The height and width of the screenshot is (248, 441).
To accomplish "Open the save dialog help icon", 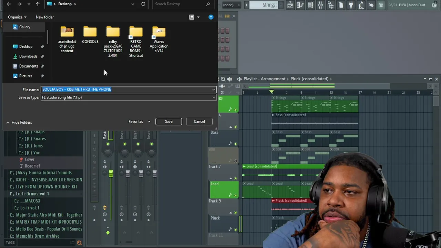I will [x=211, y=17].
